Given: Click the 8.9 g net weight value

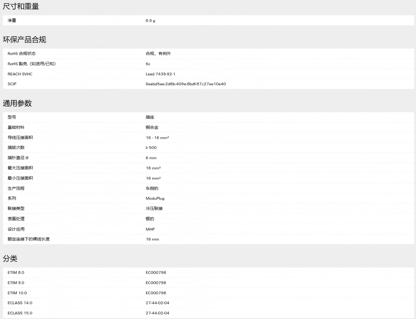Looking at the screenshot, I should [150, 20].
